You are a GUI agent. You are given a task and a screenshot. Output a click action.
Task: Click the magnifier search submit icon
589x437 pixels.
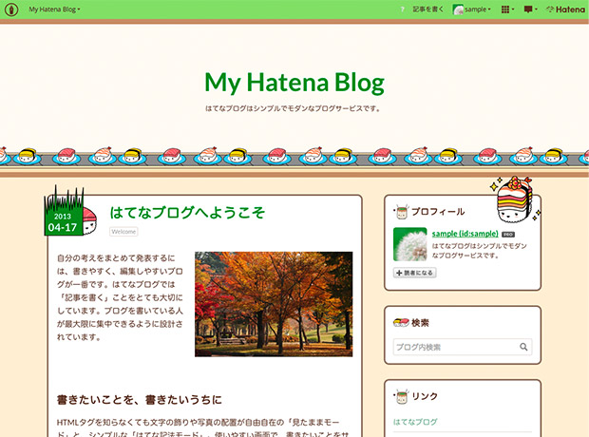523,347
